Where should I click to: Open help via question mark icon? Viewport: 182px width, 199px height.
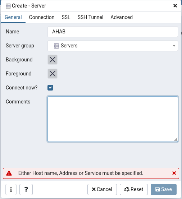pos(26,189)
